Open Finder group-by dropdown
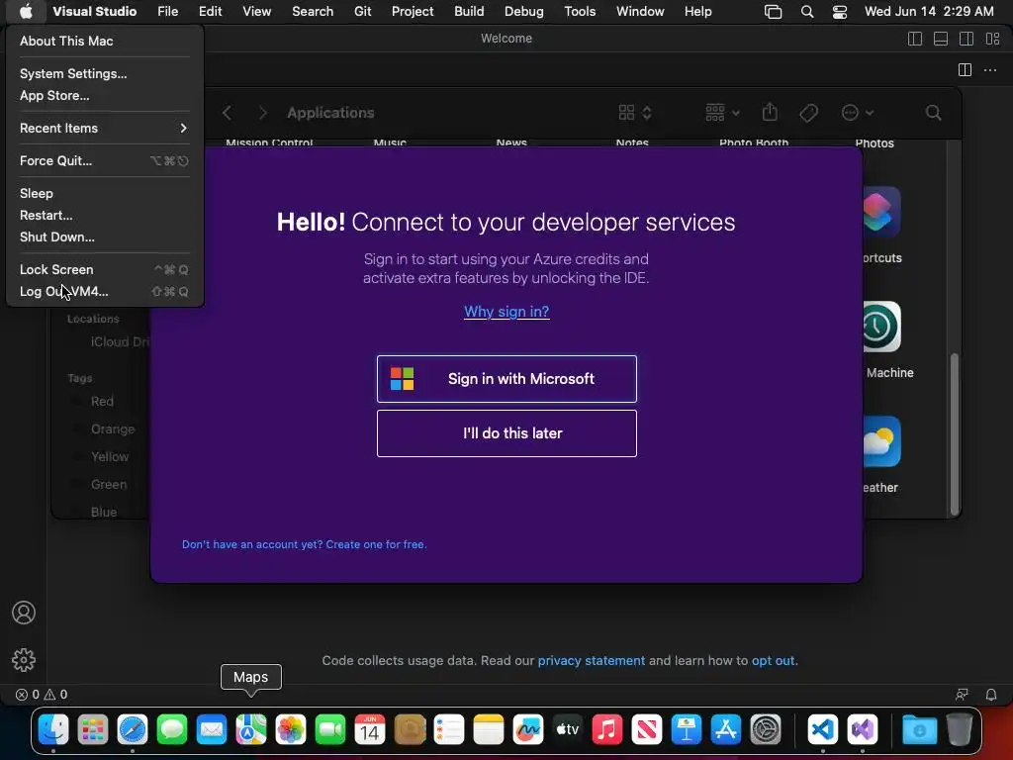The image size is (1013, 760). point(722,113)
